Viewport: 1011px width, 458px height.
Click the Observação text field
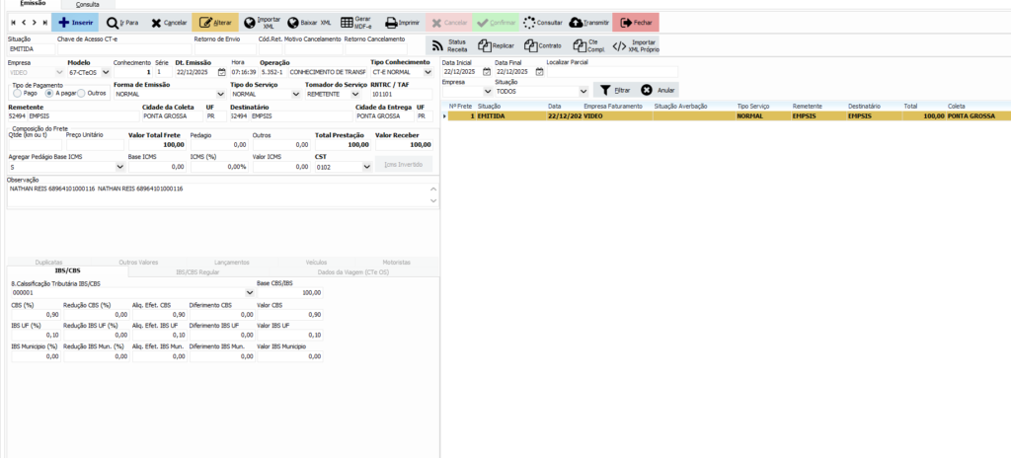(x=217, y=195)
